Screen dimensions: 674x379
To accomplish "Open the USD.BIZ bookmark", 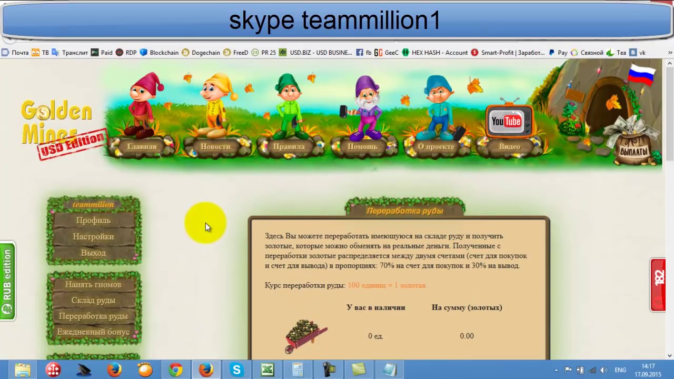I will coord(316,53).
